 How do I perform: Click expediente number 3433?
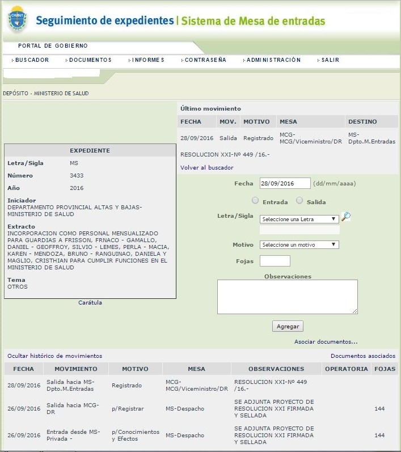coord(77,176)
